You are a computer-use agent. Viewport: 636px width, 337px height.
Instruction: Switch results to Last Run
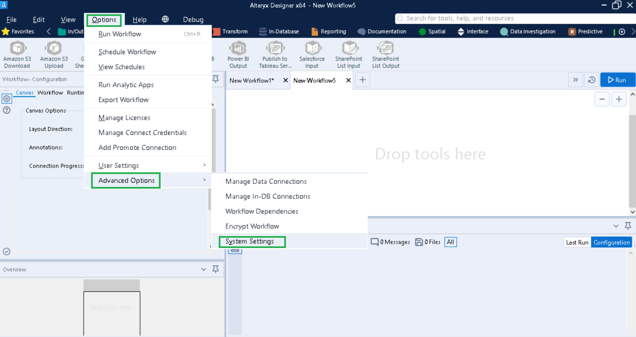(577, 242)
